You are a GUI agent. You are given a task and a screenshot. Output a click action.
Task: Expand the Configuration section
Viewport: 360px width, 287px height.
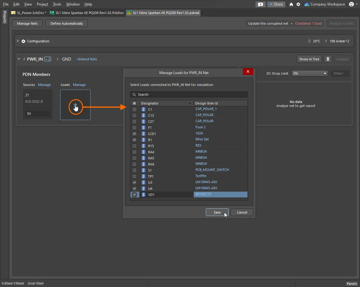point(18,41)
